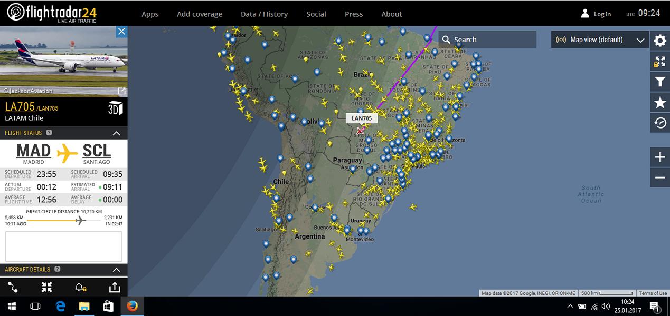This screenshot has height=316, width=670.
Task: Click the LA705 flight number heading
Action: coord(20,107)
